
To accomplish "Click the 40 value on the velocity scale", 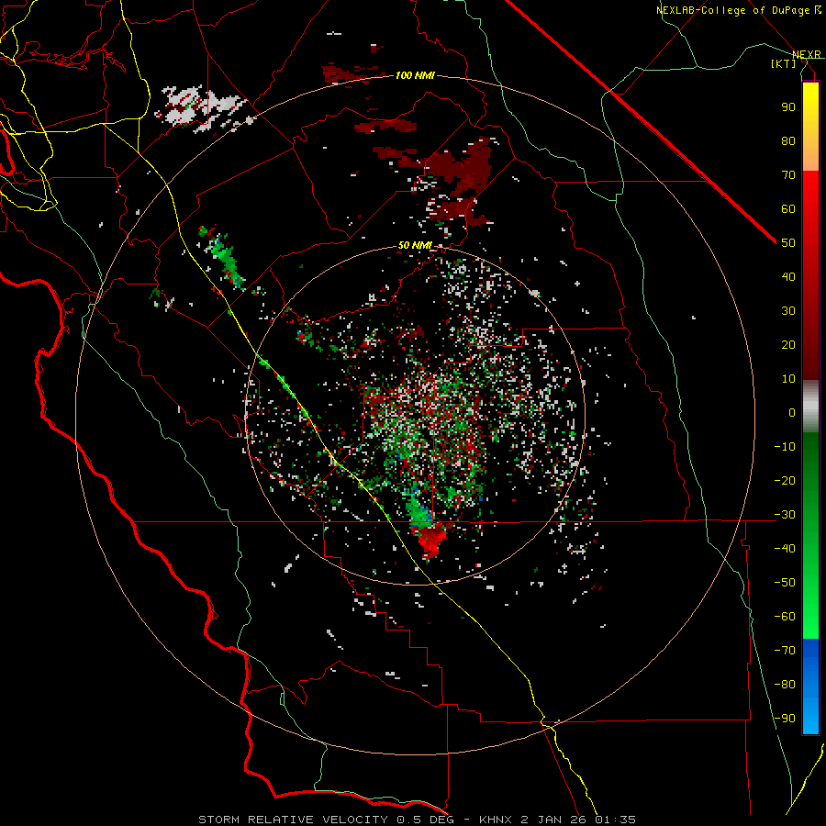I will tap(788, 276).
